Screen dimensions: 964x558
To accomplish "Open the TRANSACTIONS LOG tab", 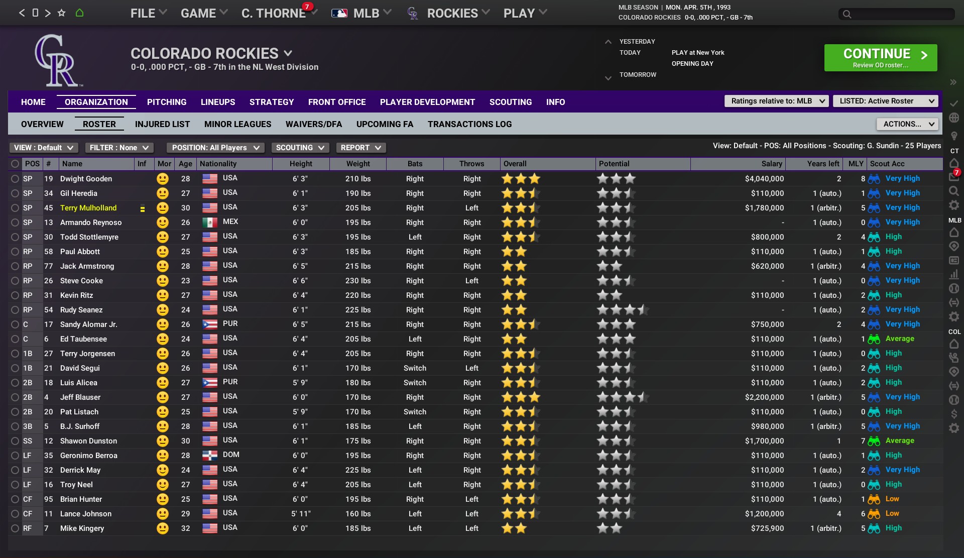I will pos(469,124).
